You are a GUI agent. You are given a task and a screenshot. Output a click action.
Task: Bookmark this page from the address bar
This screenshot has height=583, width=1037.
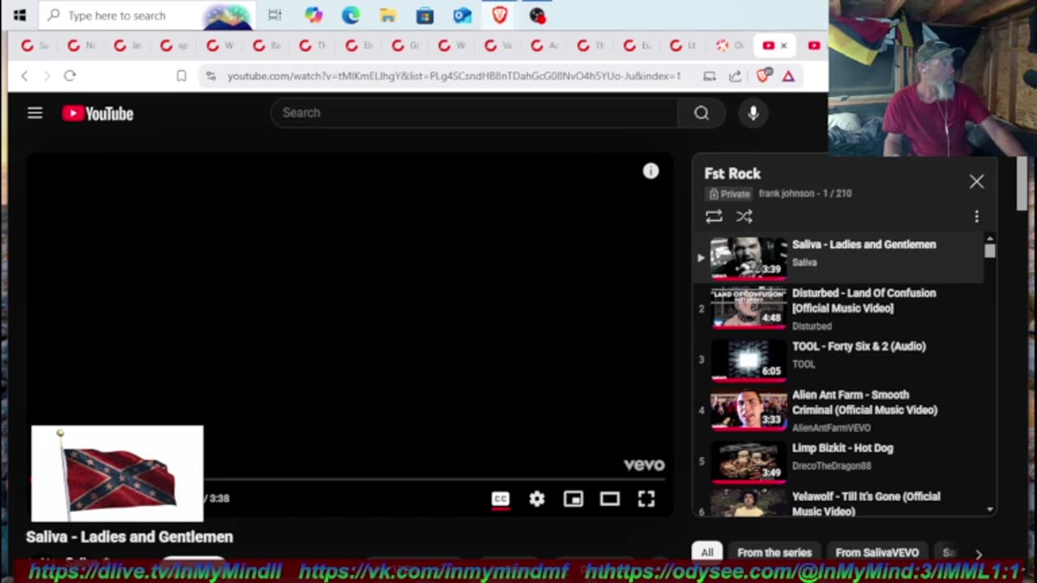(181, 75)
